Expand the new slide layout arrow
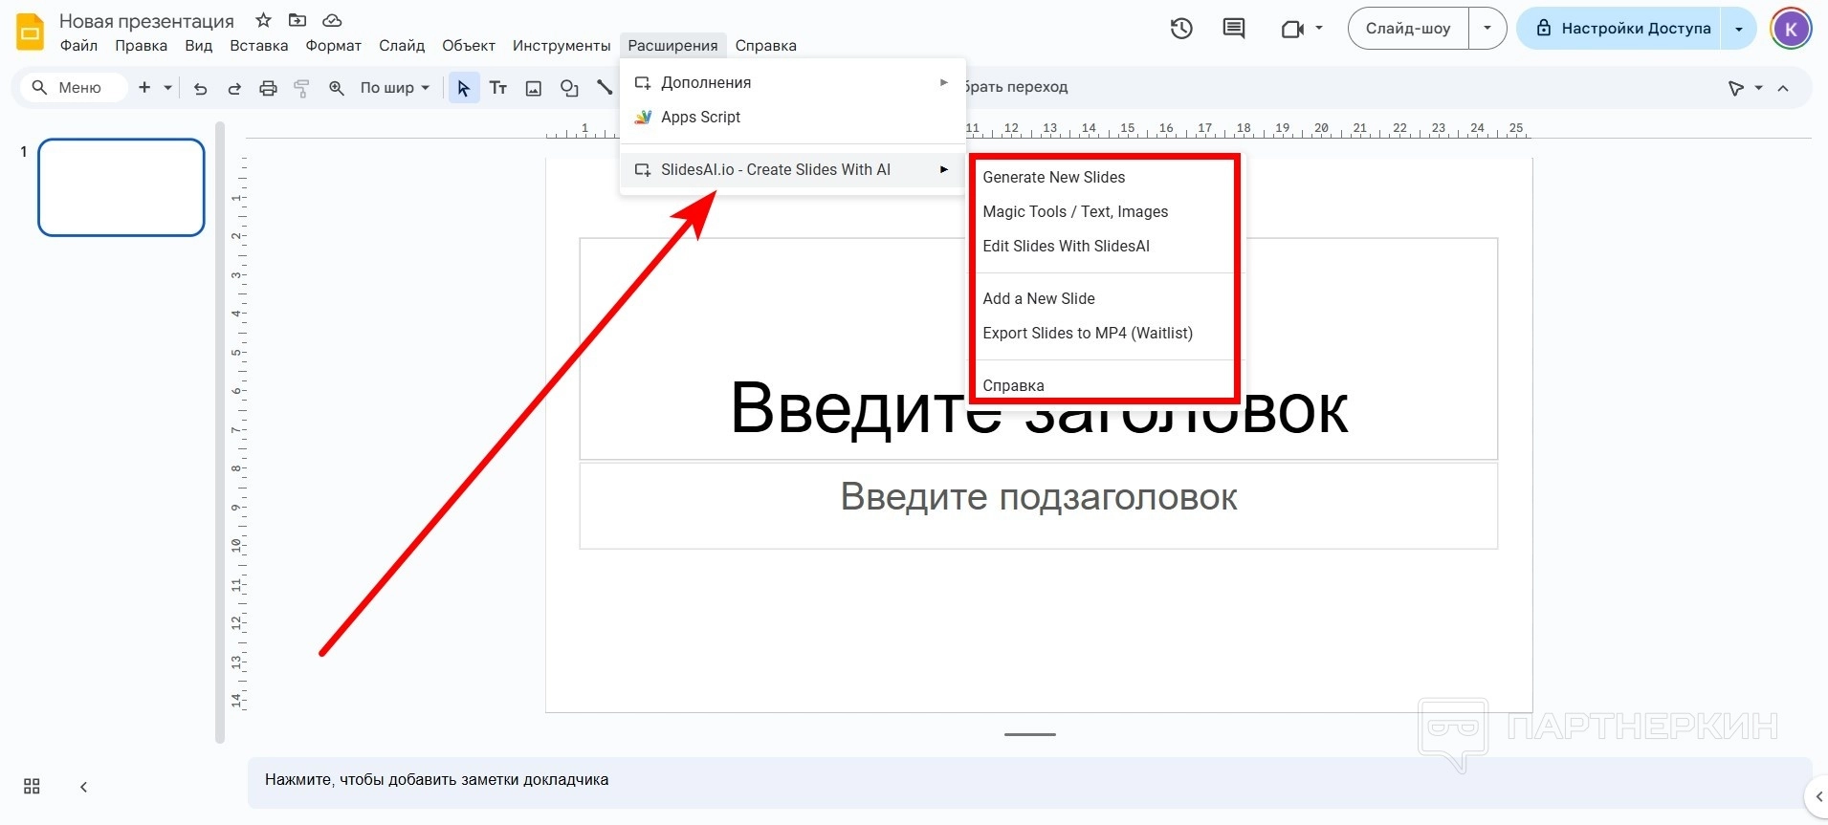 point(167,88)
